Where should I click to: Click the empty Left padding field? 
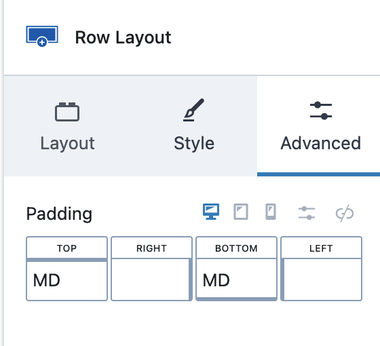[x=322, y=280]
